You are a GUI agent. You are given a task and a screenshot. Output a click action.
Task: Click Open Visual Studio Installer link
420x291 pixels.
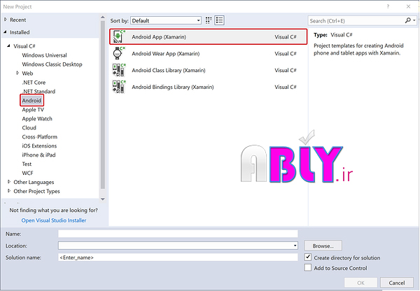(54, 220)
